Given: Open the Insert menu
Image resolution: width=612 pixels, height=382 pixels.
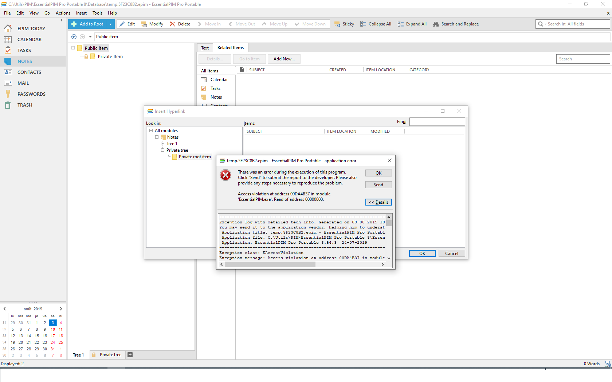Looking at the screenshot, I should pyautogui.click(x=81, y=13).
